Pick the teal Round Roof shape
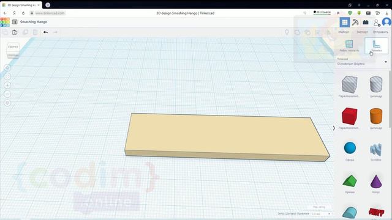The height and width of the screenshot is (220, 392). pos(350,212)
